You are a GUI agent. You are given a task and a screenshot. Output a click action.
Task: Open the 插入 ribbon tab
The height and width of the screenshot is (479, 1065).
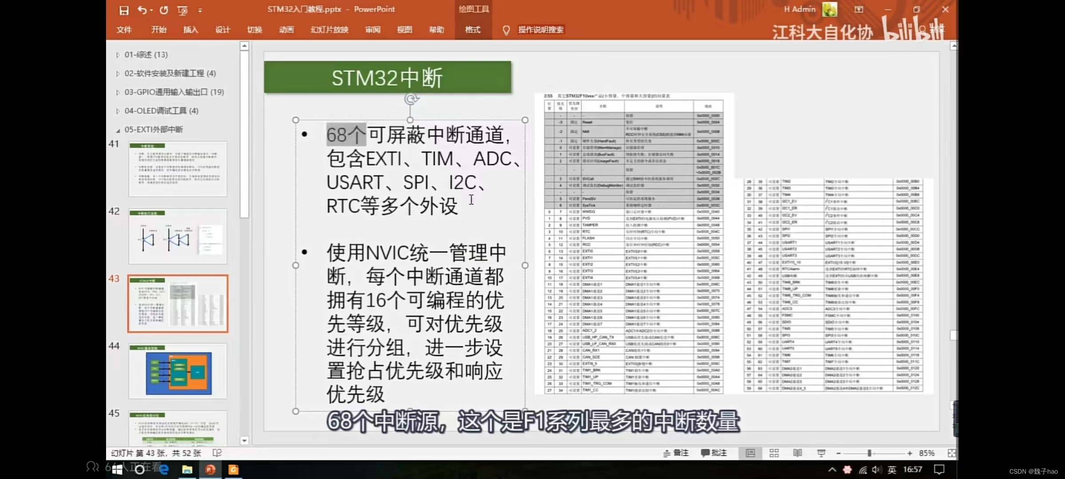(190, 30)
